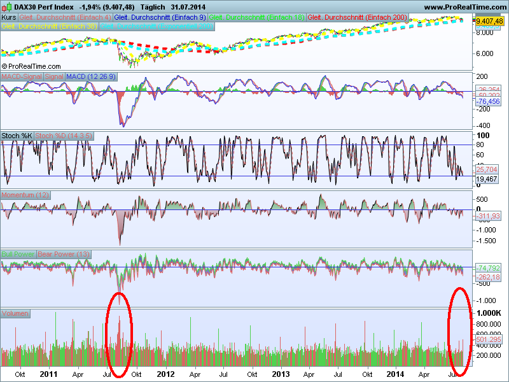Select Gleit. Durchschnitt (Einfach 38) label
The image size is (509, 382).
pos(50,26)
